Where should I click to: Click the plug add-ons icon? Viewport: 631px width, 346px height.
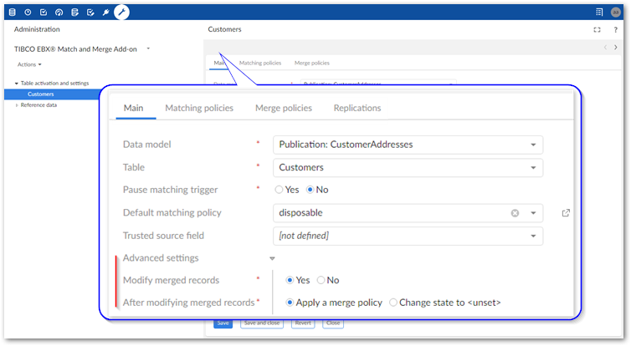click(x=105, y=13)
